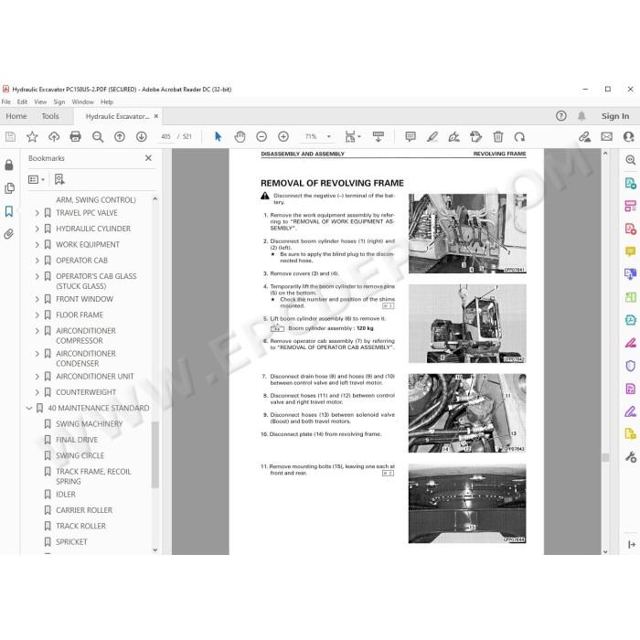This screenshot has height=640, width=640.
Task: Open the Attachments paperclip panel
Action: 8,234
